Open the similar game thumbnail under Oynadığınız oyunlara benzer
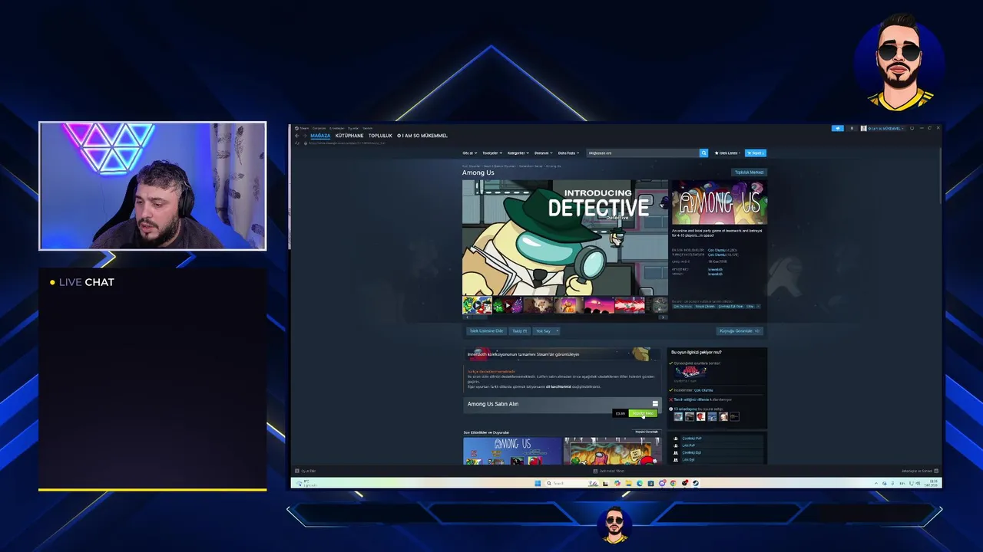The image size is (983, 552). click(690, 372)
